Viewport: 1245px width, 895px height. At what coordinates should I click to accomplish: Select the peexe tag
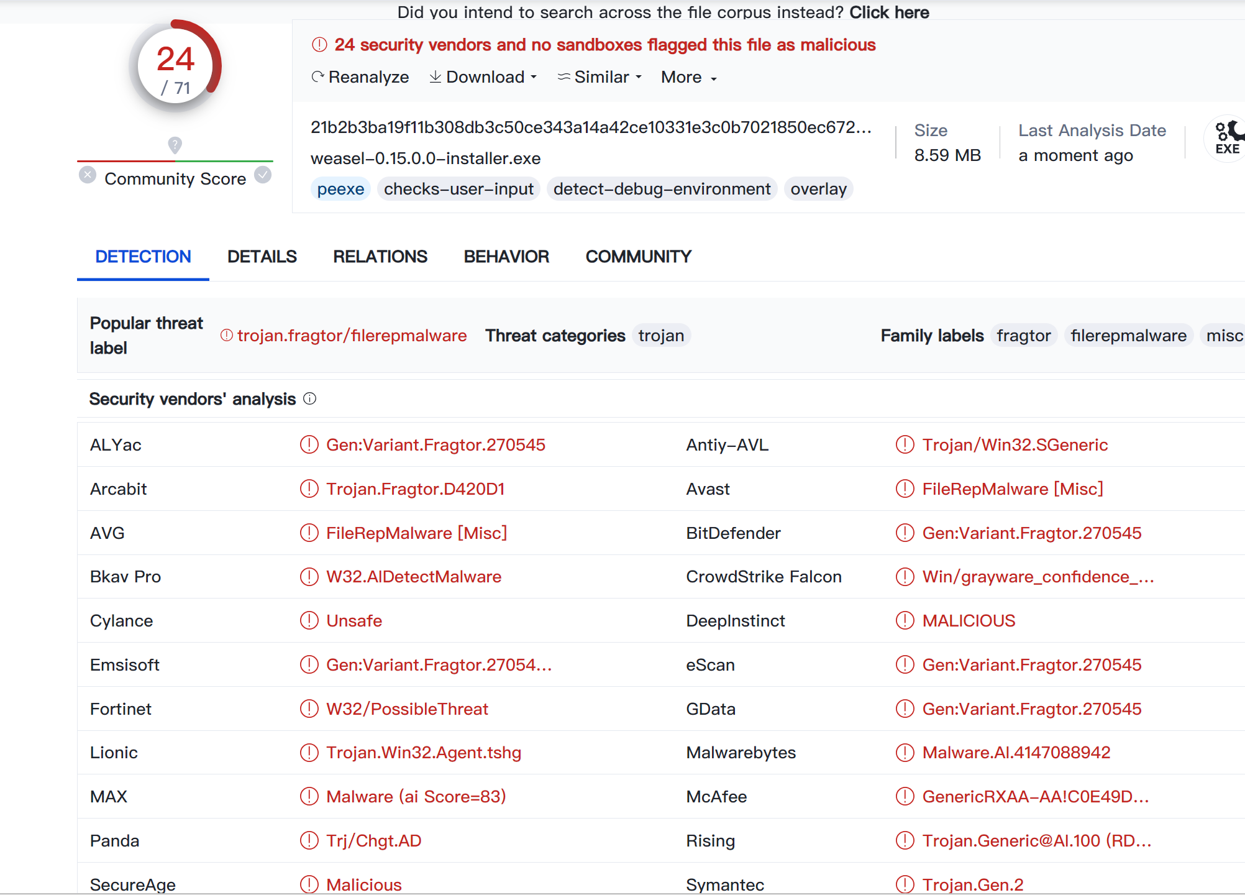coord(340,188)
